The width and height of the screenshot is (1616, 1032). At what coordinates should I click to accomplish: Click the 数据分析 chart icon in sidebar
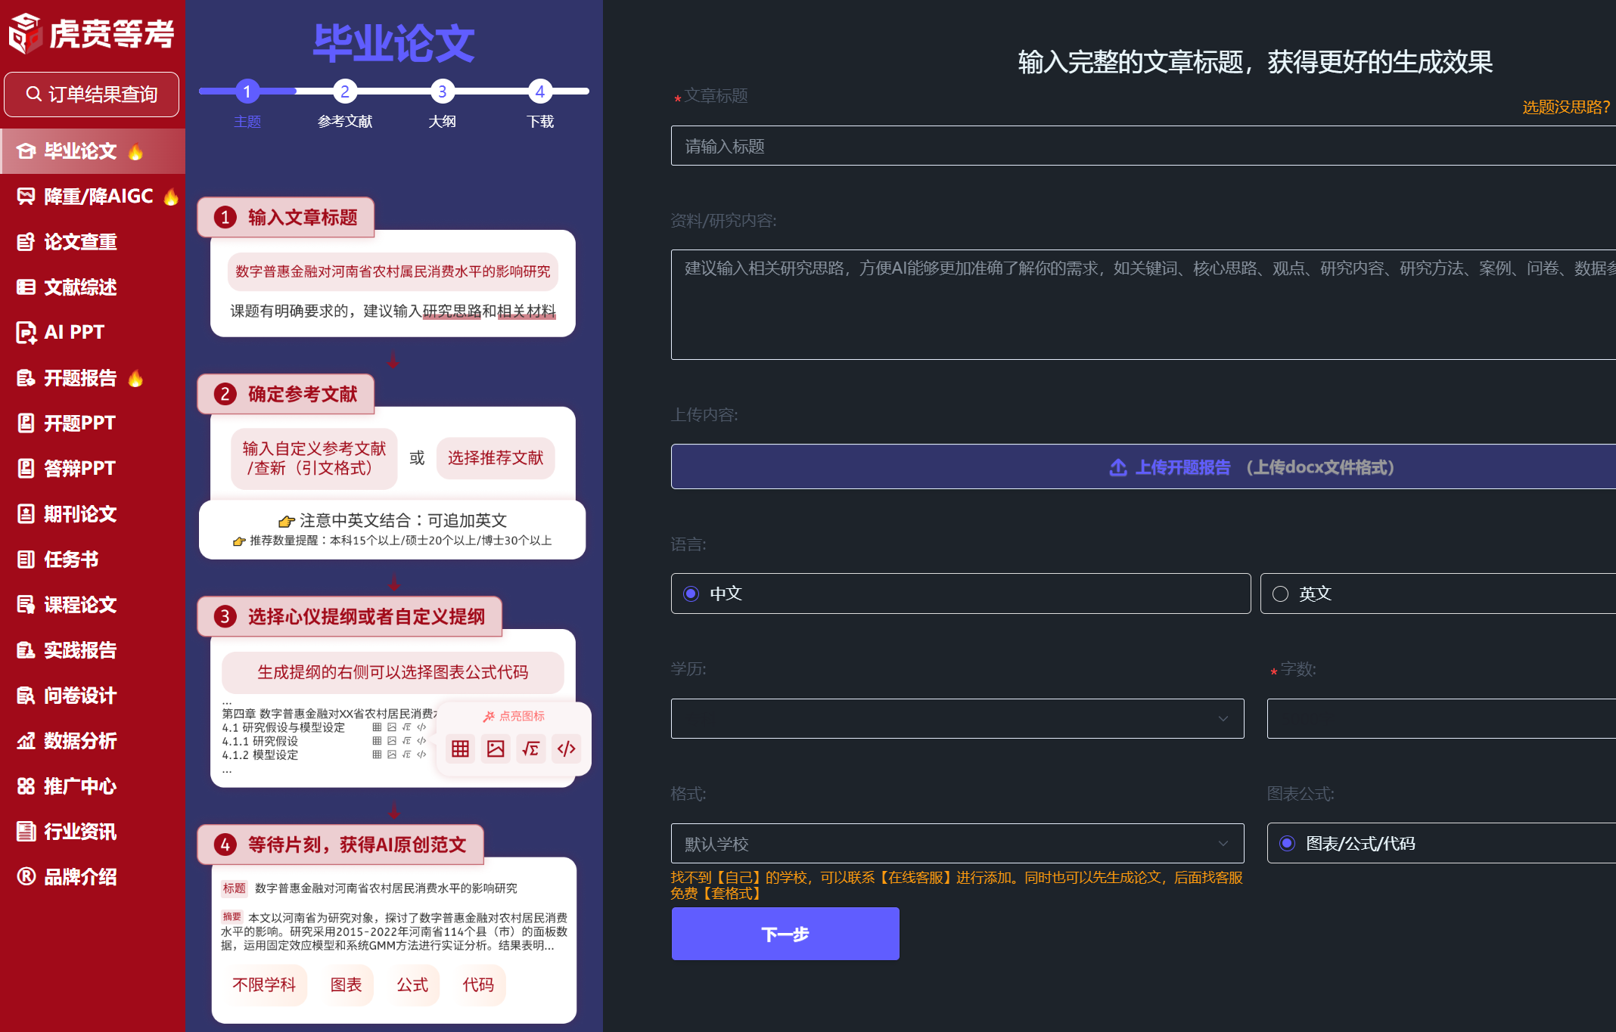[x=26, y=741]
